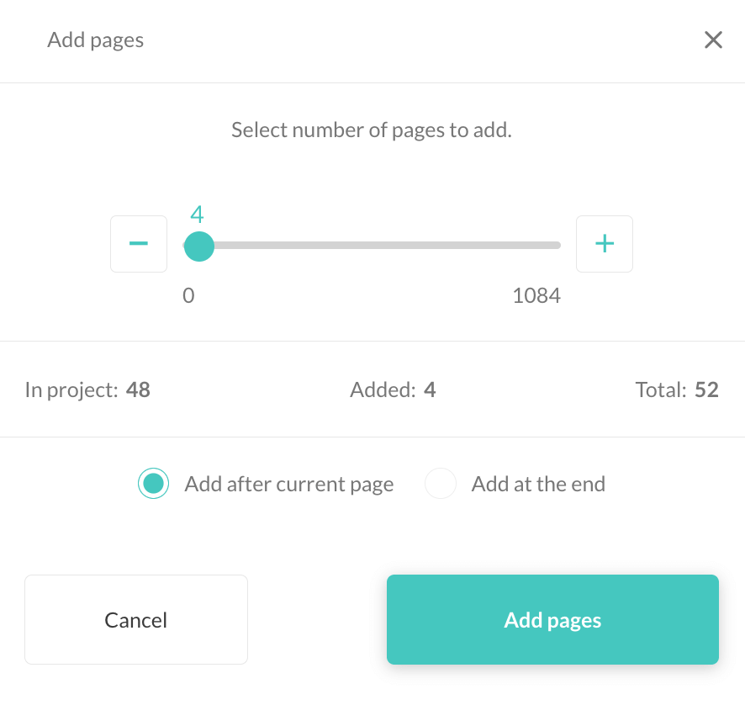Viewport: 745px width, 705px height.
Task: Click the teal value '4' above the slider
Action: 195,215
